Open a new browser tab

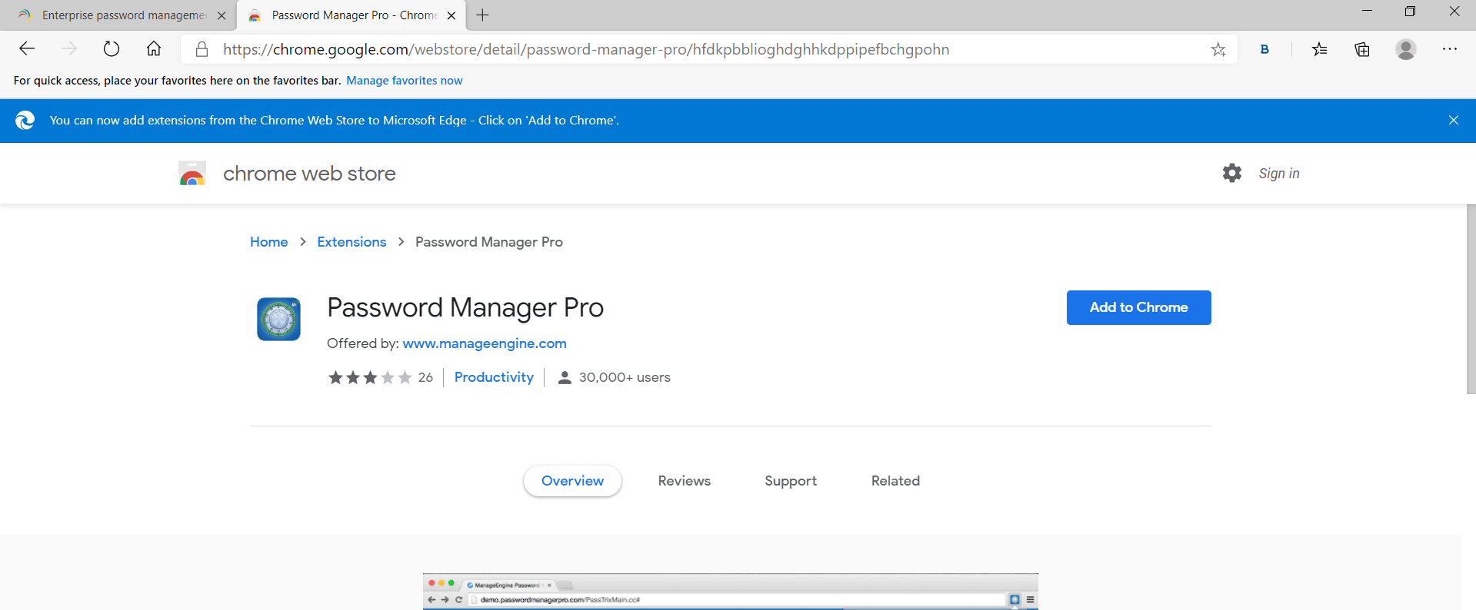point(483,15)
